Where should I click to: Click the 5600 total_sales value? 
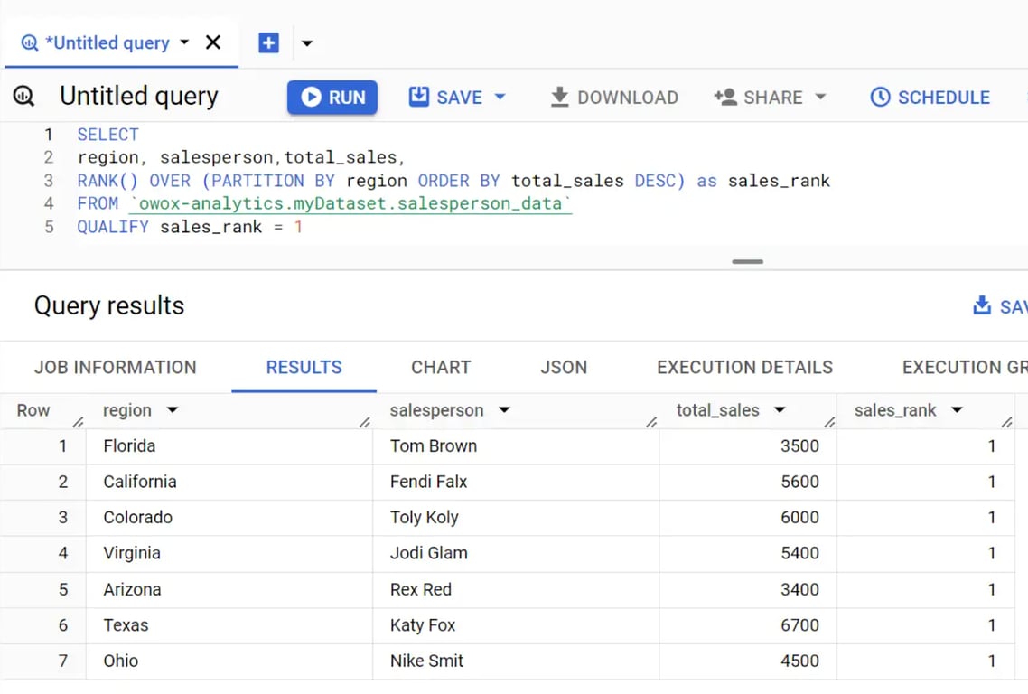point(799,483)
